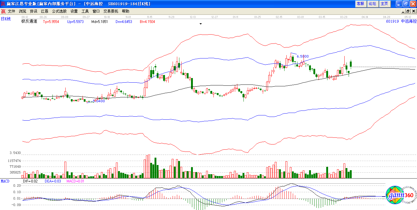The image size is (417, 210).
Task: Close the main application window
Action: click(413, 4)
